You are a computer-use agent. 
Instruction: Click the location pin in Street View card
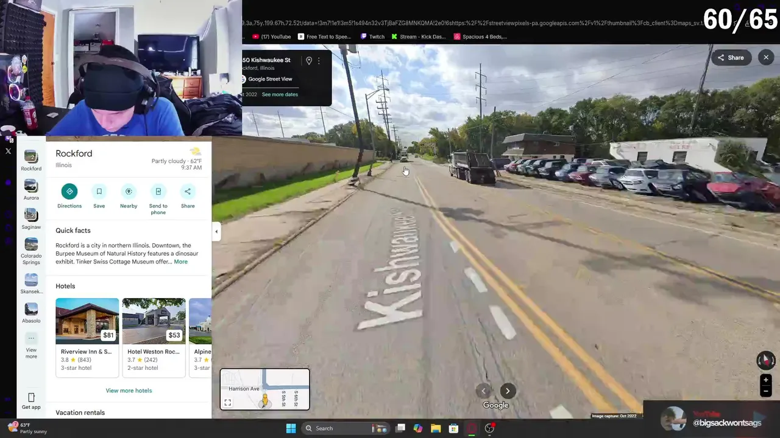(x=309, y=61)
